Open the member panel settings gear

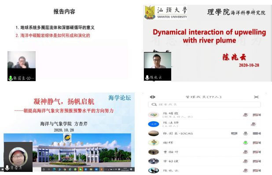pyautogui.click(x=152, y=97)
